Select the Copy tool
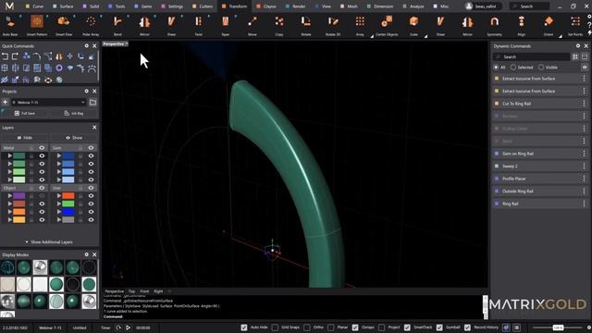This screenshot has height=333, width=592. 279,25
